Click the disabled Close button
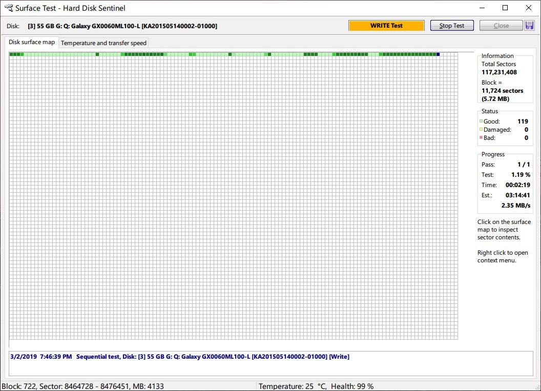The width and height of the screenshot is (541, 391). click(x=501, y=26)
